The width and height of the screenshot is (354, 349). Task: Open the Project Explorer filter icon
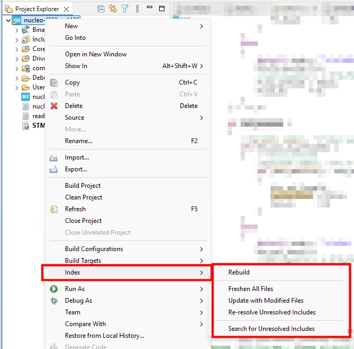[125, 9]
